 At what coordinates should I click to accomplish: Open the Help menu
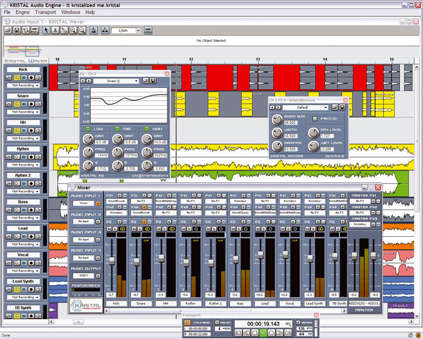[90, 12]
